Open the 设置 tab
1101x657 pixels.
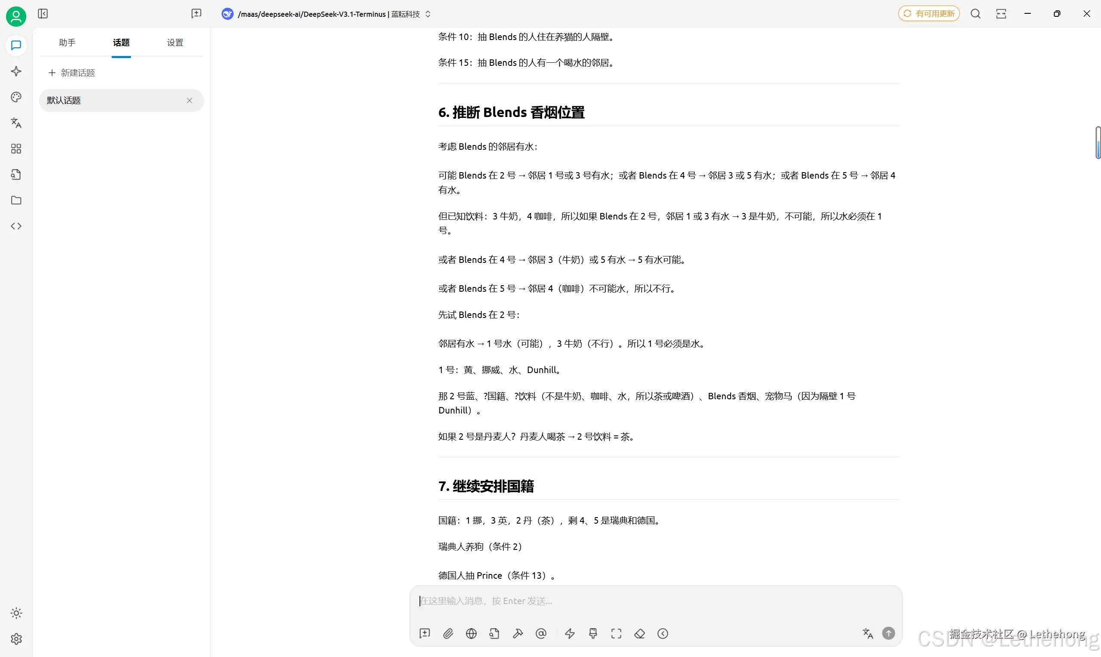pyautogui.click(x=174, y=43)
